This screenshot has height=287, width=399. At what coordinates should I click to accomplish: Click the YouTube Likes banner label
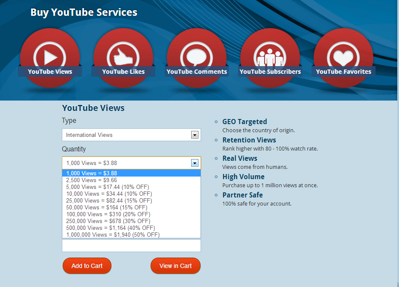[x=123, y=72]
